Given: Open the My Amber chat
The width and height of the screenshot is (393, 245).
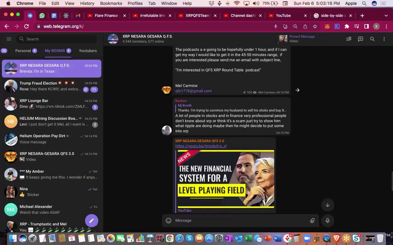Looking at the screenshot, I should pos(52,174).
